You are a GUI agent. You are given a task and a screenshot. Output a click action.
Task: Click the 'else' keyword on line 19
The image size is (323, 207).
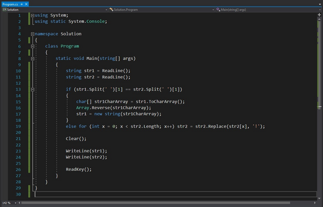pos(71,126)
